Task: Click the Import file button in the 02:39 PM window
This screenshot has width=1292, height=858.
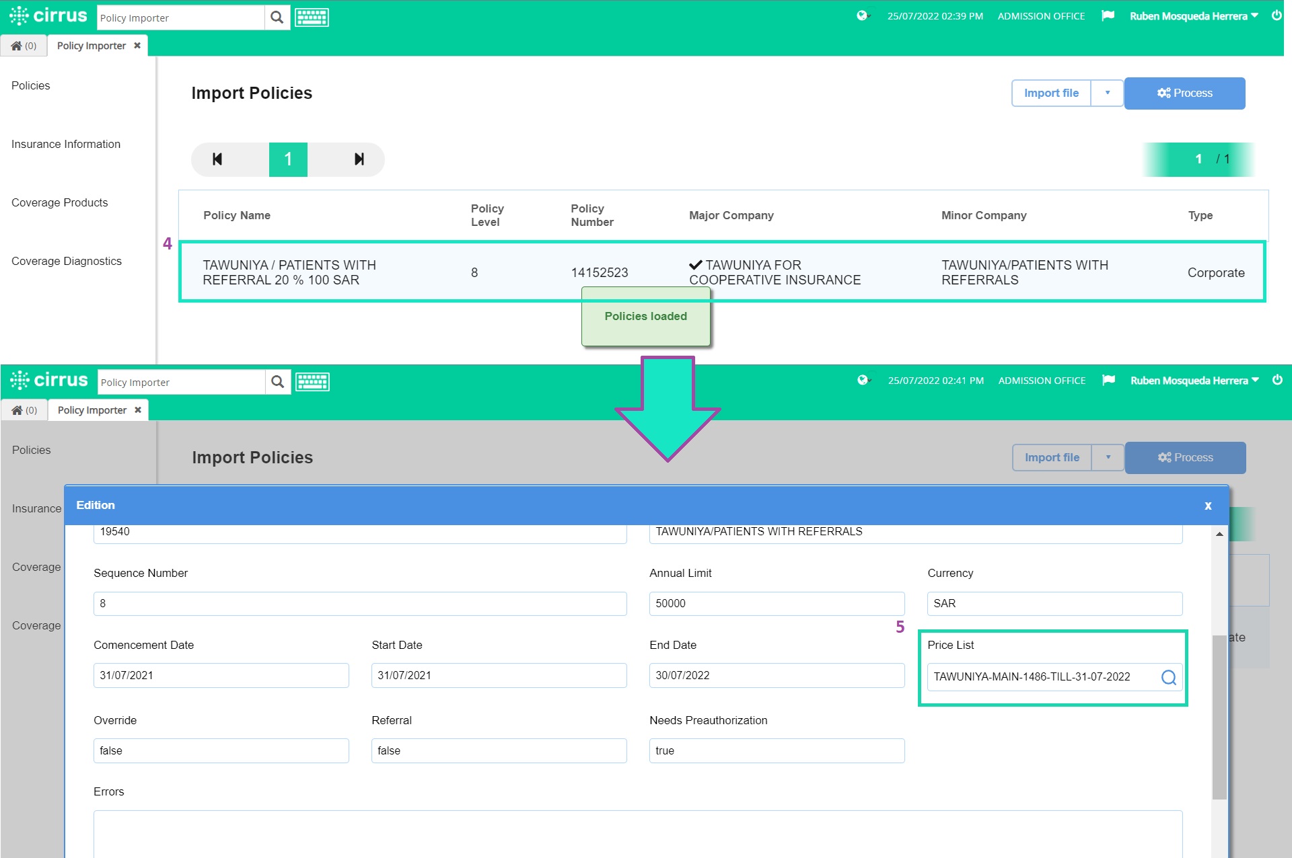Action: 1051,93
